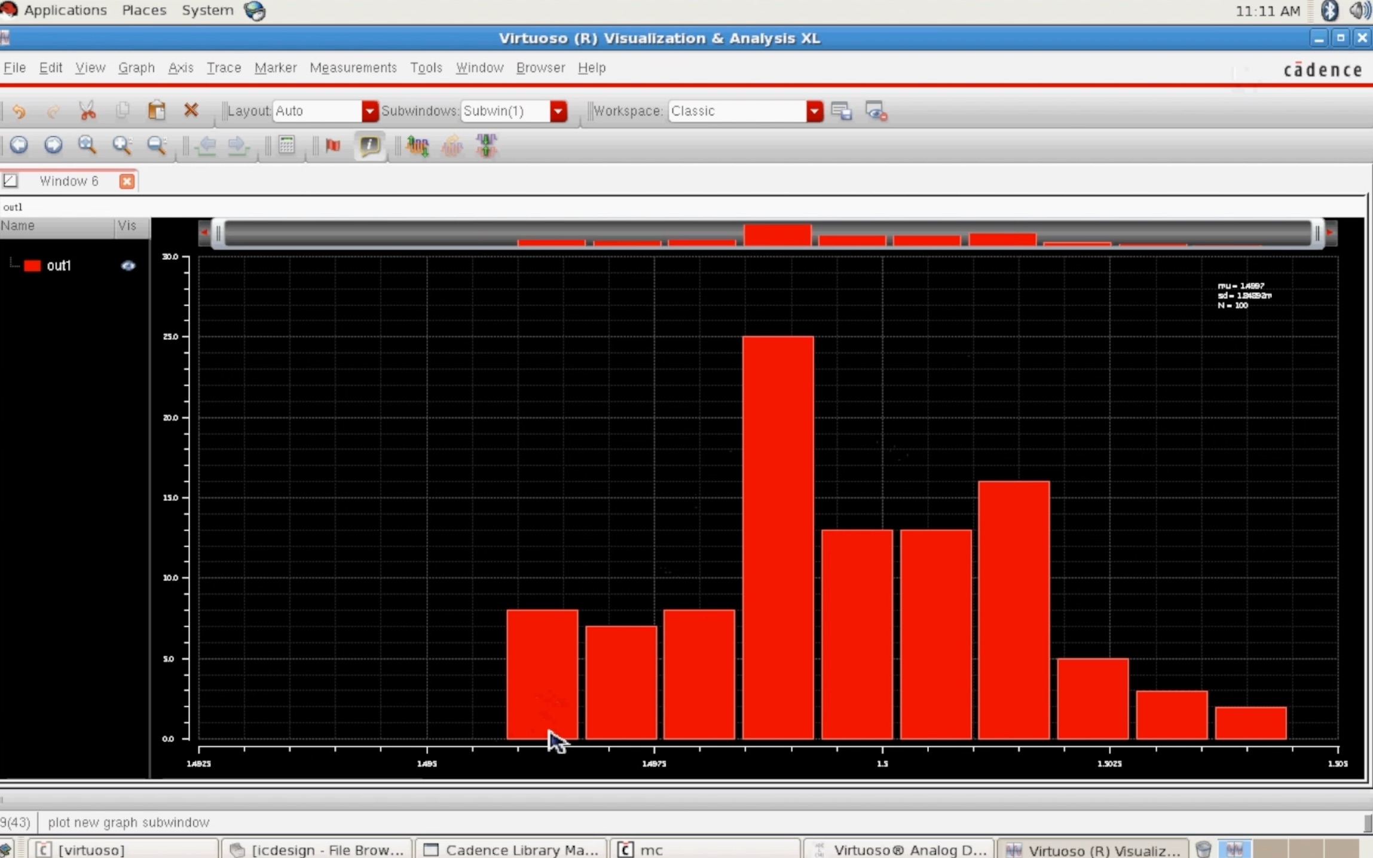
Task: Click the Paste clipboard icon
Action: coord(157,111)
